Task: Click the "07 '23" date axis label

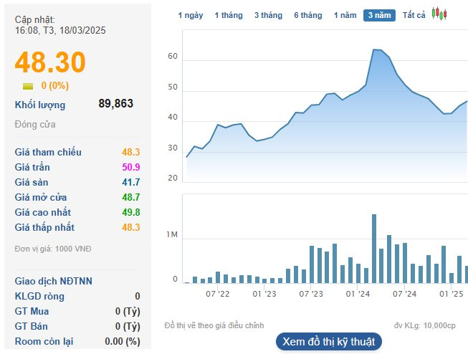Action: pyautogui.click(x=311, y=294)
